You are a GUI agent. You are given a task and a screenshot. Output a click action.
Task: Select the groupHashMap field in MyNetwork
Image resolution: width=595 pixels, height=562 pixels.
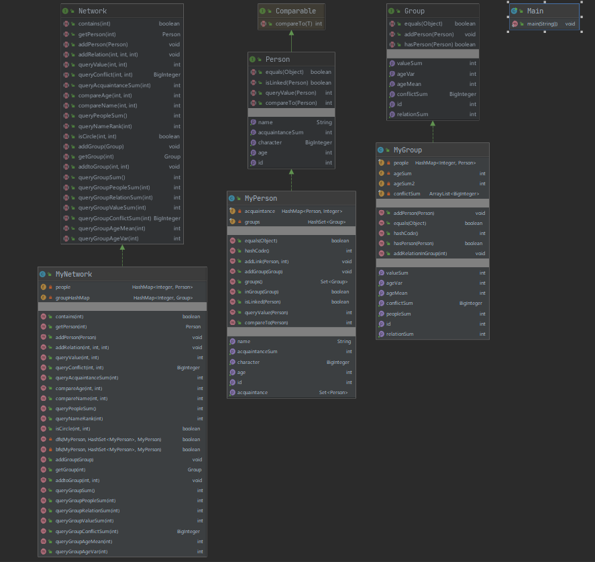(121, 297)
